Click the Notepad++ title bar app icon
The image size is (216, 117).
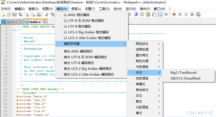click(3, 2)
